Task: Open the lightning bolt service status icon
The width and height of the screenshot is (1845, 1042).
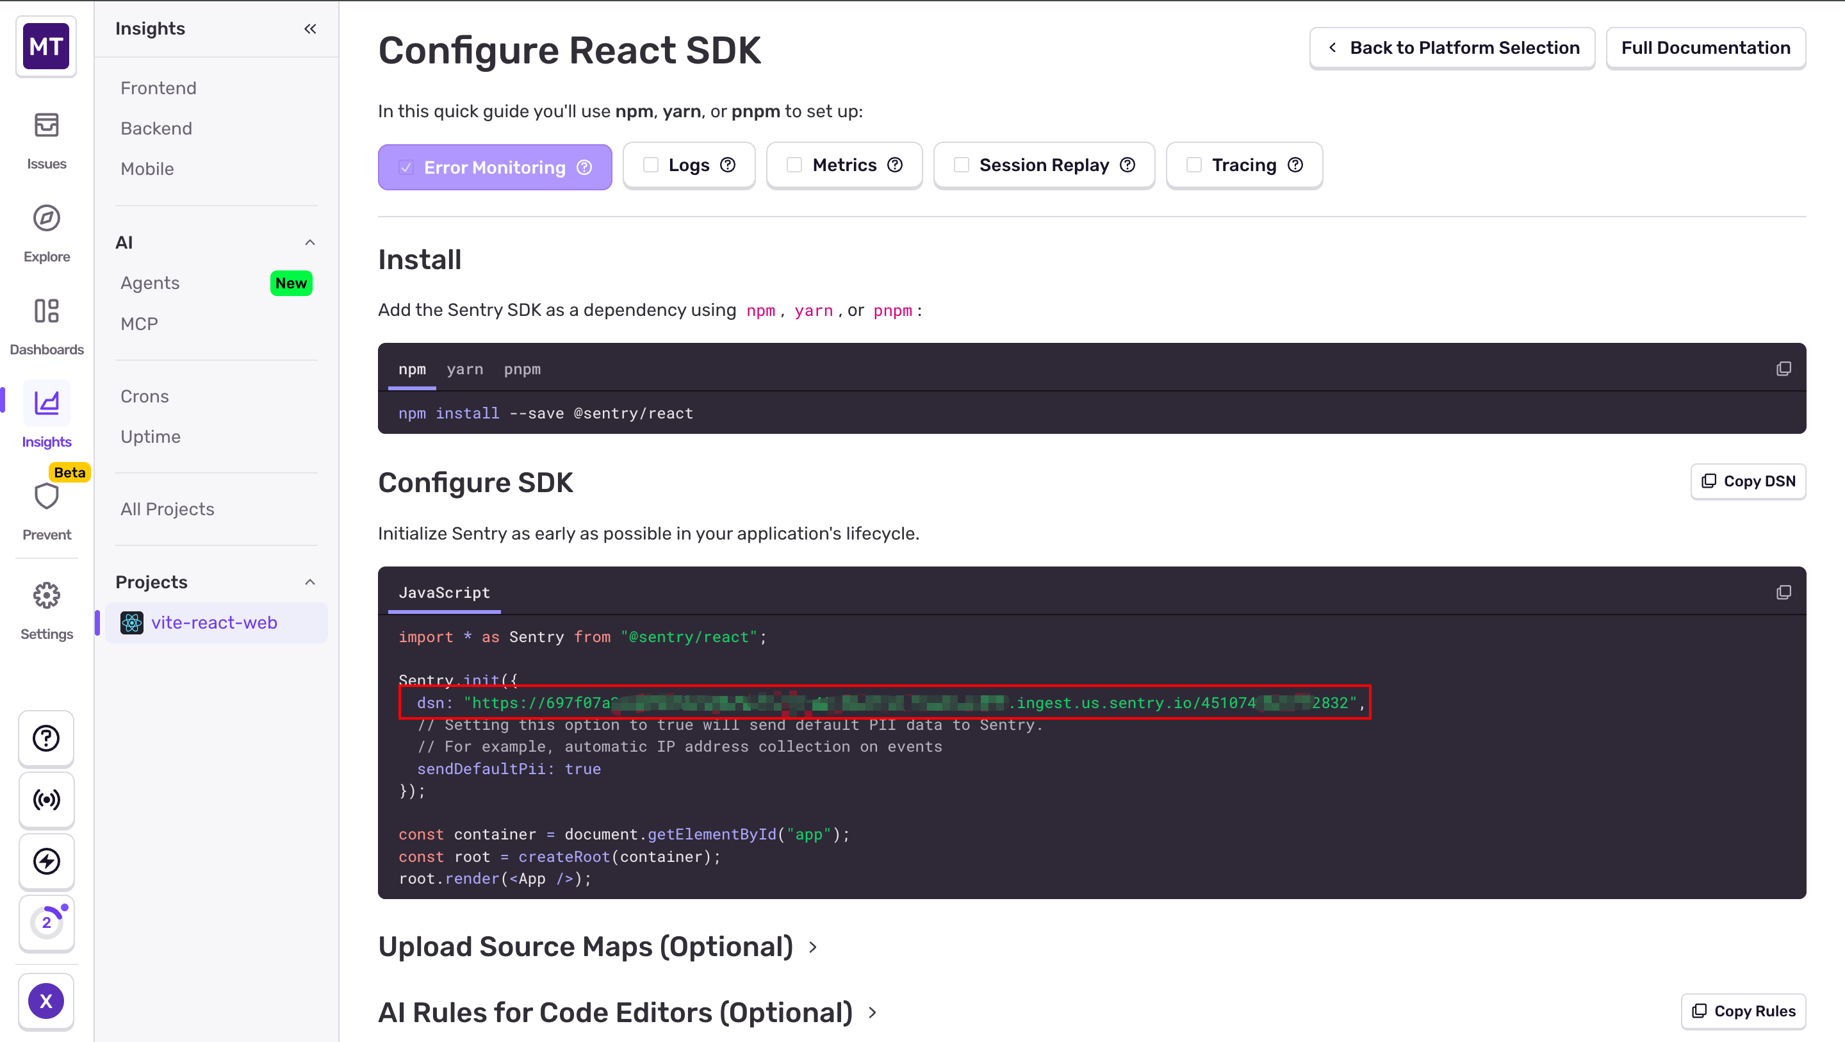Action: (47, 861)
